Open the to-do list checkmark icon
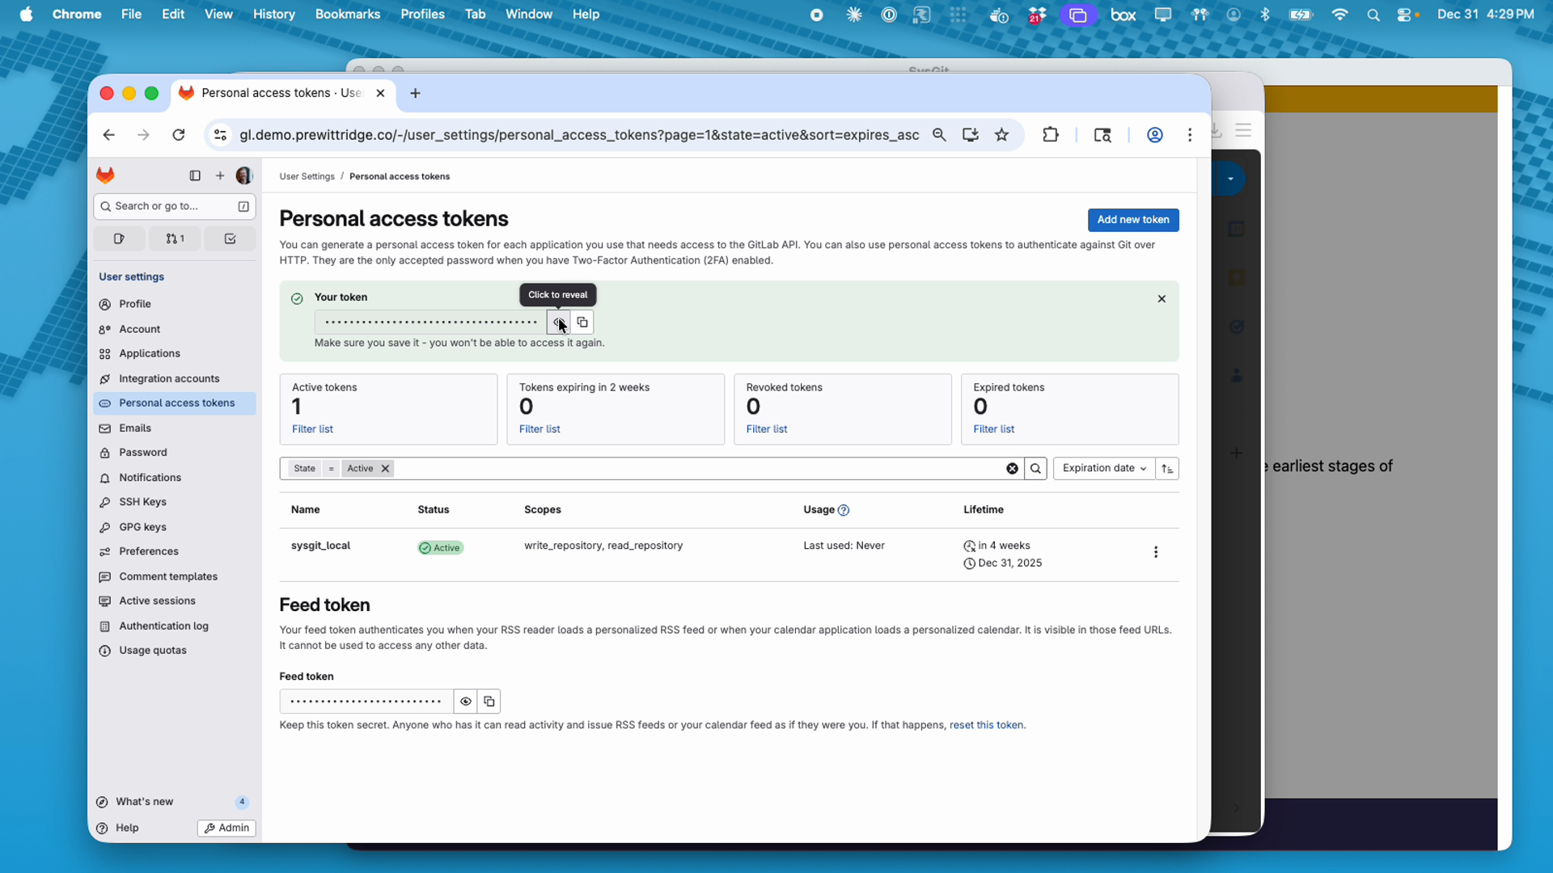 (x=231, y=238)
